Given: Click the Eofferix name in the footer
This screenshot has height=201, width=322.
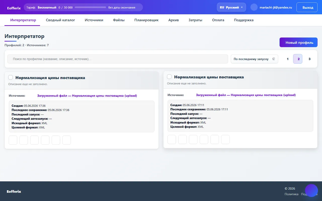Looking at the screenshot, I should 14,191.
